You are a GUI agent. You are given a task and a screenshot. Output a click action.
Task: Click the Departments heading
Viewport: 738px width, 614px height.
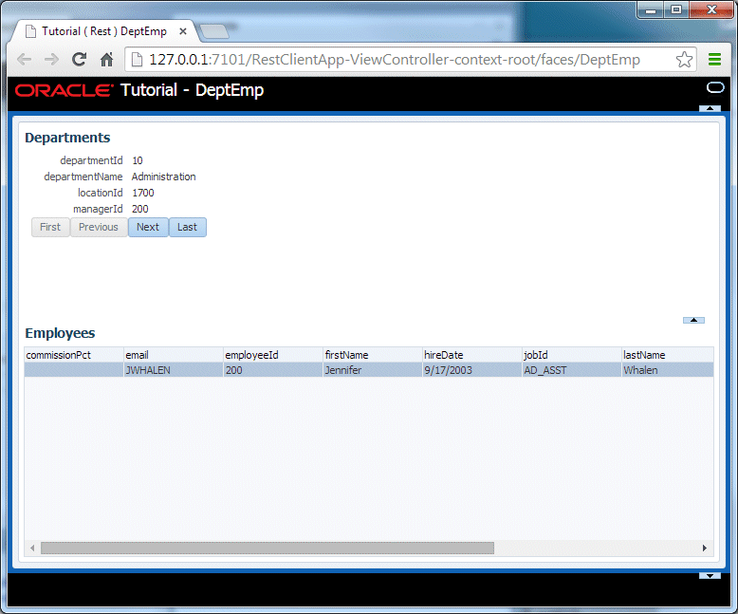[x=67, y=138]
